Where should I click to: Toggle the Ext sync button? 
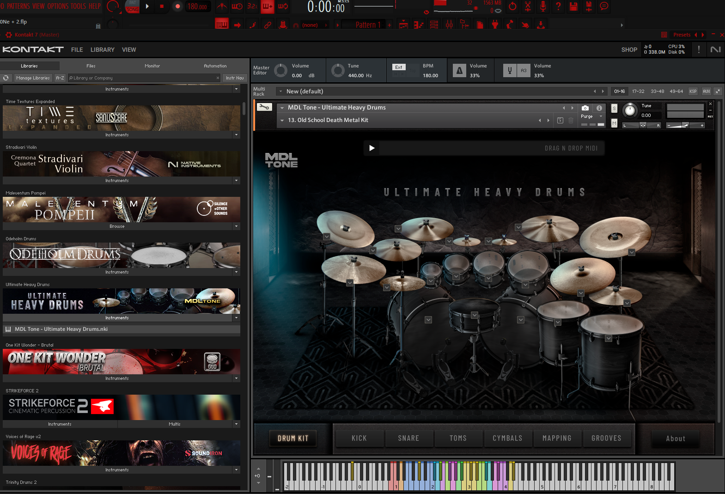tap(399, 67)
